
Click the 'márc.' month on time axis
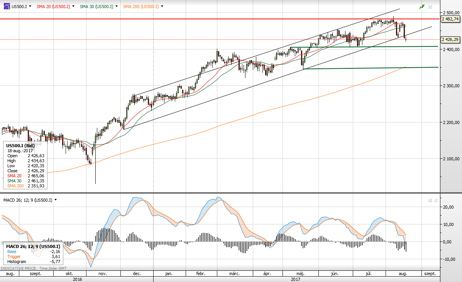pyautogui.click(x=235, y=274)
